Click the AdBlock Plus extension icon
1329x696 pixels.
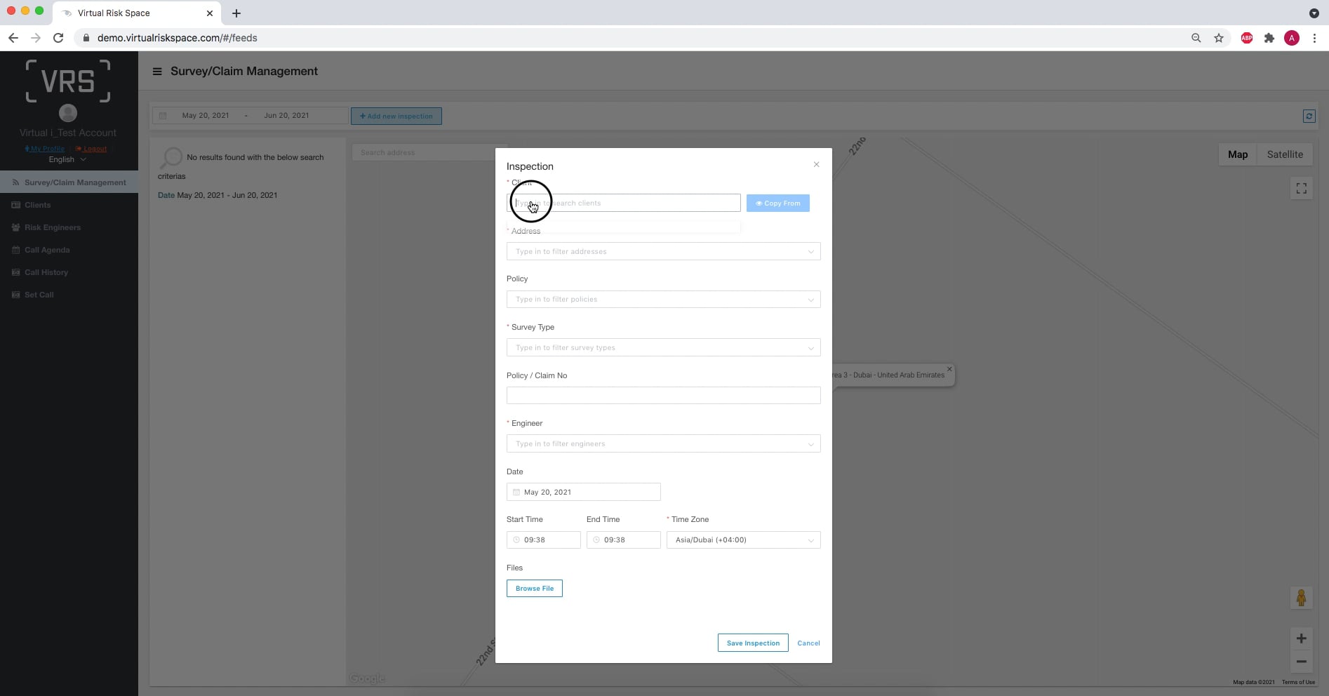tap(1247, 38)
